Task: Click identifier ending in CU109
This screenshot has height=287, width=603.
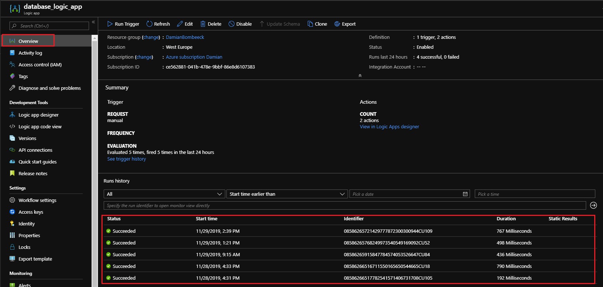Action: [x=388, y=231]
